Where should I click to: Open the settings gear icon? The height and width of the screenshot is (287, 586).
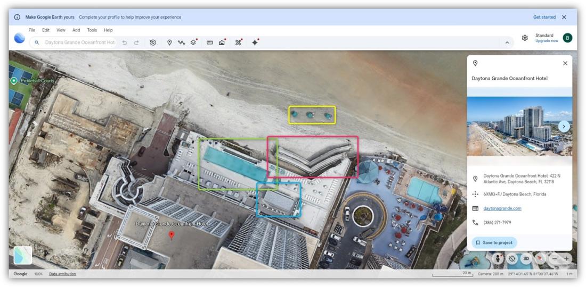[525, 38]
